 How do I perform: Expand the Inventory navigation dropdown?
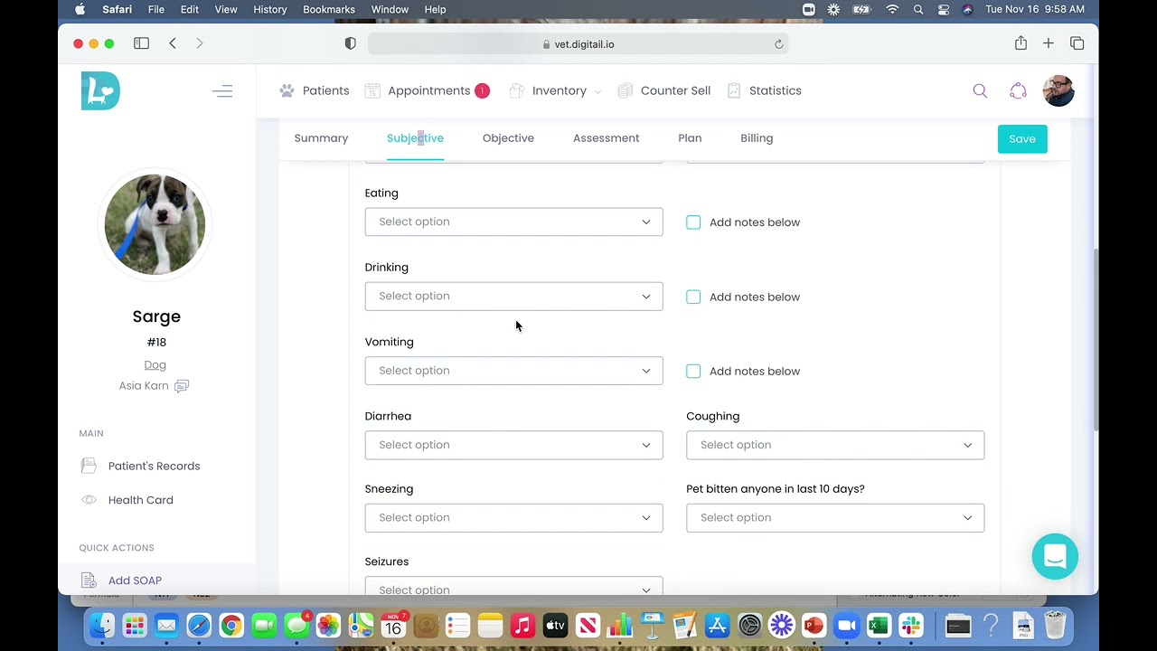tap(556, 90)
